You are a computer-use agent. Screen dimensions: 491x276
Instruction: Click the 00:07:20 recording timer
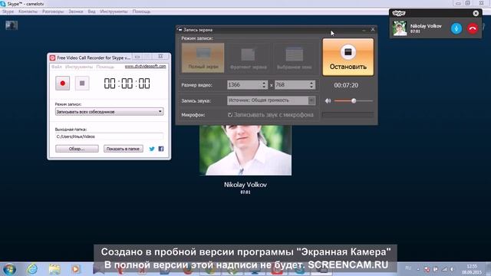346,85
